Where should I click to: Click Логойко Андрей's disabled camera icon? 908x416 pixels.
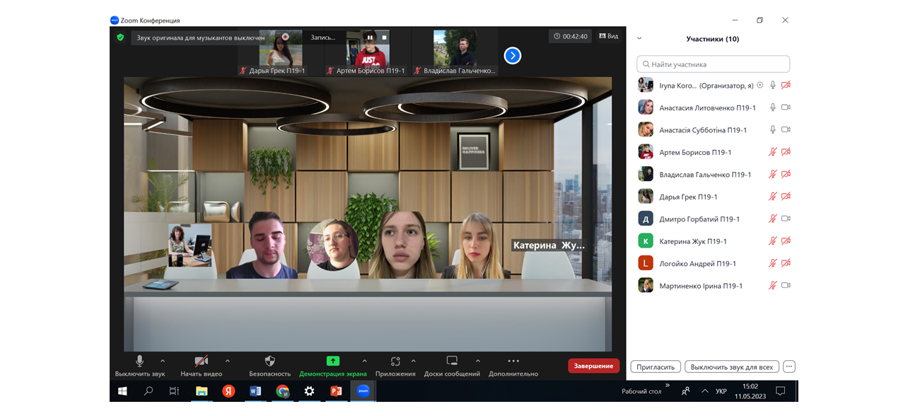click(786, 263)
